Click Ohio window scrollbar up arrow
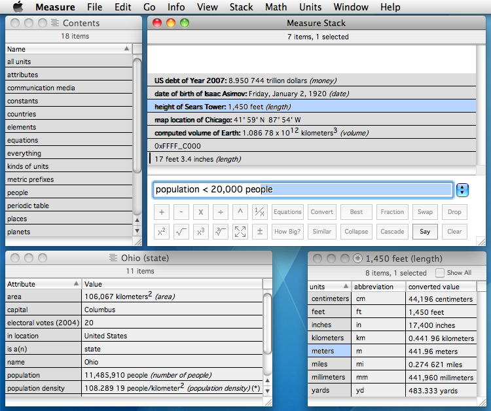491x411 pixels. point(267,381)
